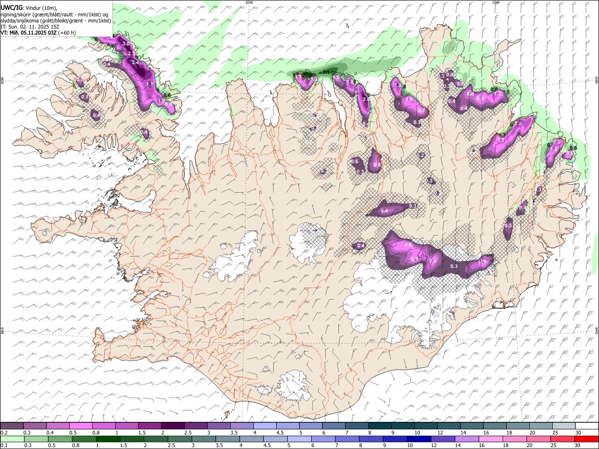Select the dark teal top-row swatch at 8

[380, 426]
